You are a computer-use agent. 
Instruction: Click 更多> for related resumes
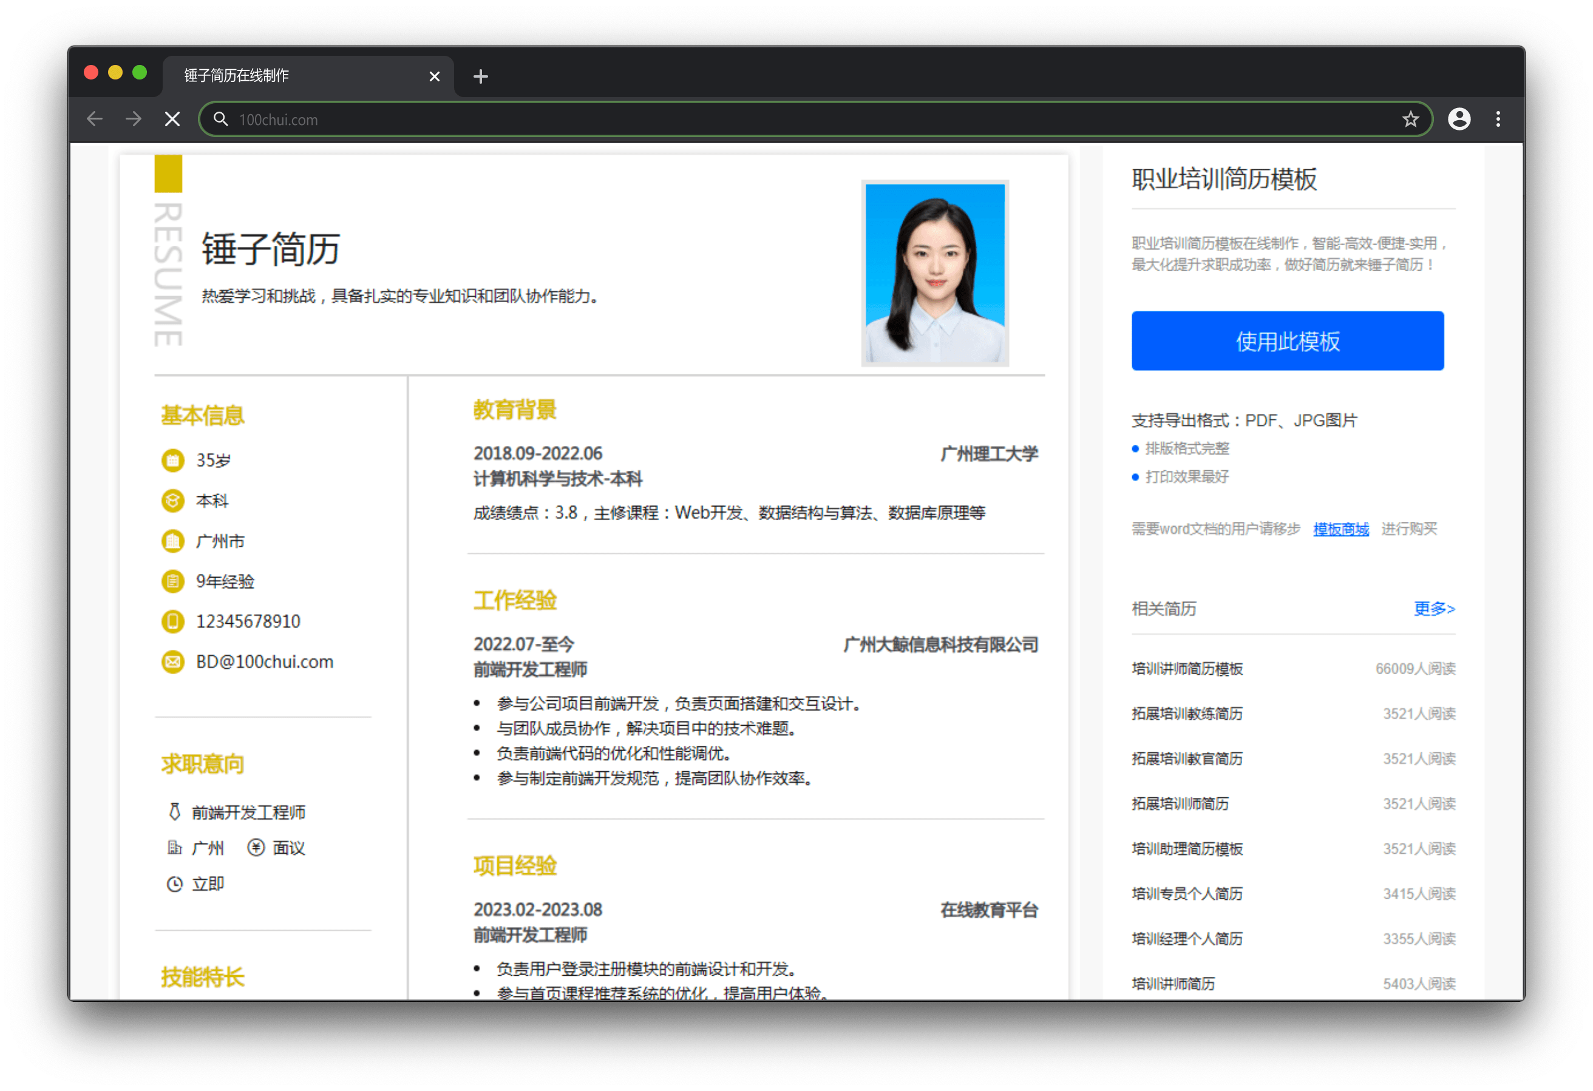tap(1434, 609)
